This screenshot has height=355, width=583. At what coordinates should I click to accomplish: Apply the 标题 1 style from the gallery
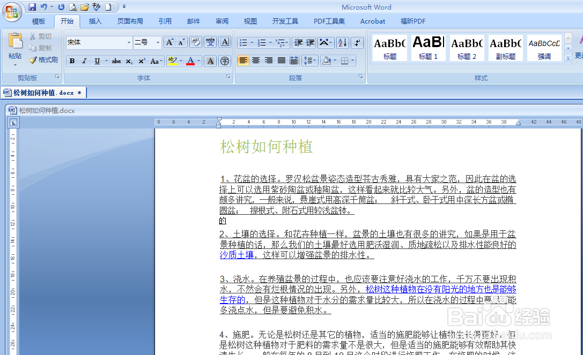point(428,47)
